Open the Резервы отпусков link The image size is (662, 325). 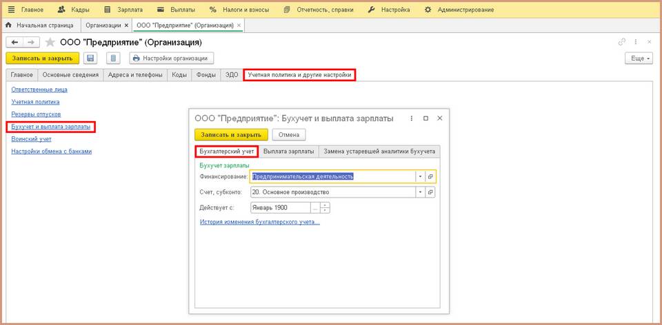36,114
